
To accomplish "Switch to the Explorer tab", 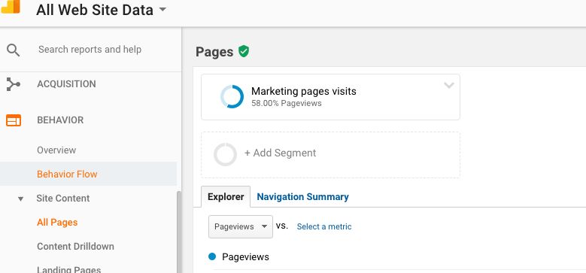I will pos(226,197).
